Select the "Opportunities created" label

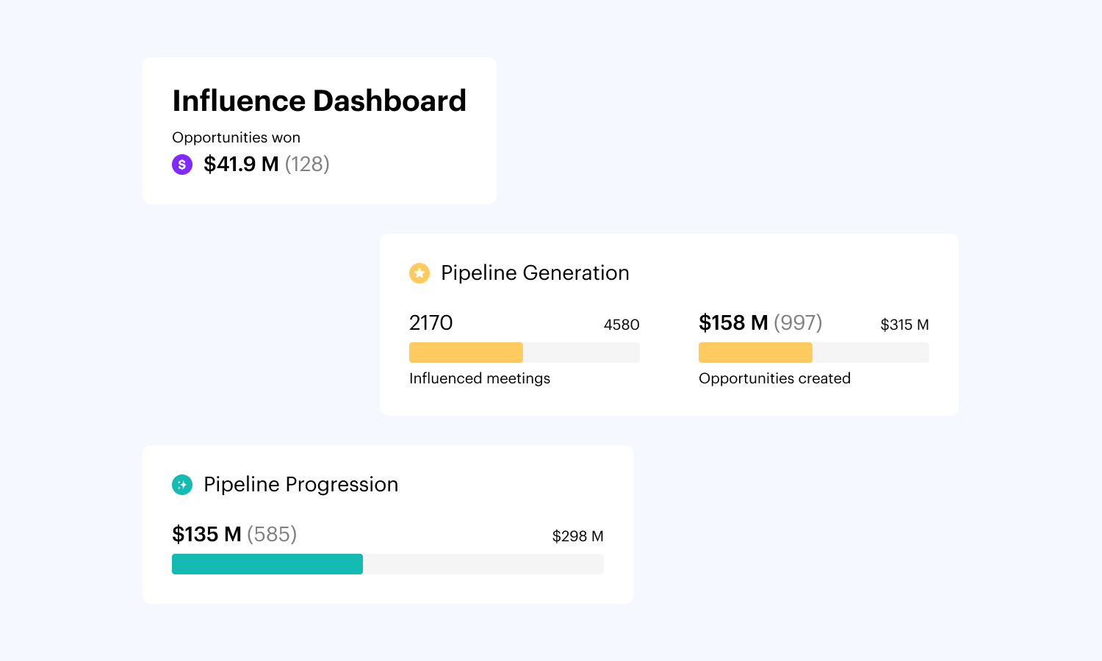click(x=774, y=378)
